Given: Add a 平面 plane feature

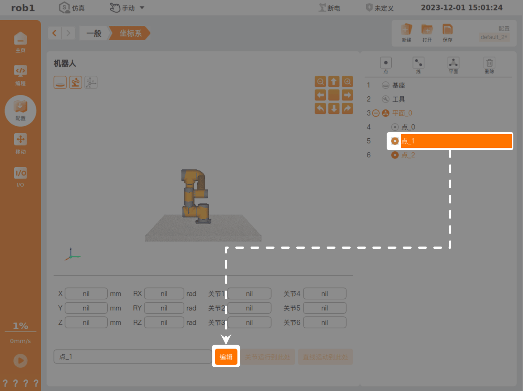Looking at the screenshot, I should point(453,65).
